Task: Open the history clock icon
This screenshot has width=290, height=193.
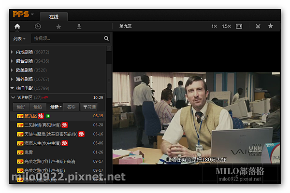Action: (x=38, y=27)
